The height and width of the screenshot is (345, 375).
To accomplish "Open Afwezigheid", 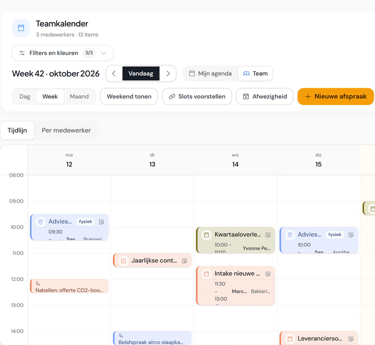I will point(265,97).
